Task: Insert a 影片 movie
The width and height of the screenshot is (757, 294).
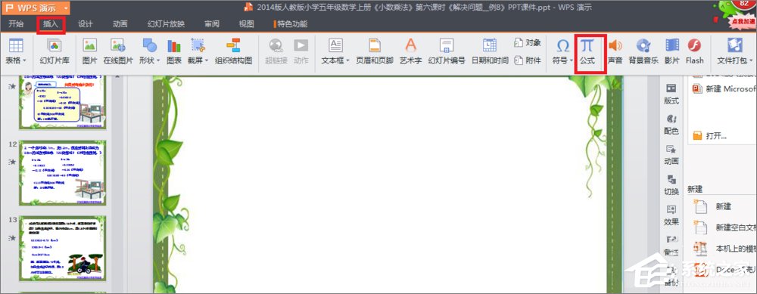Action: coord(672,51)
